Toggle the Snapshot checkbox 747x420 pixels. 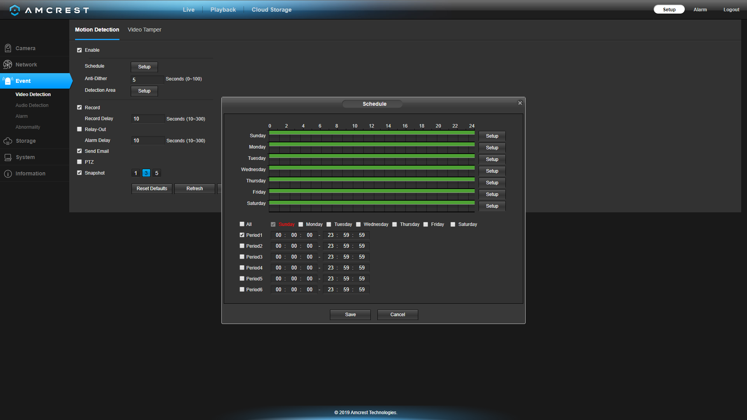coord(79,173)
